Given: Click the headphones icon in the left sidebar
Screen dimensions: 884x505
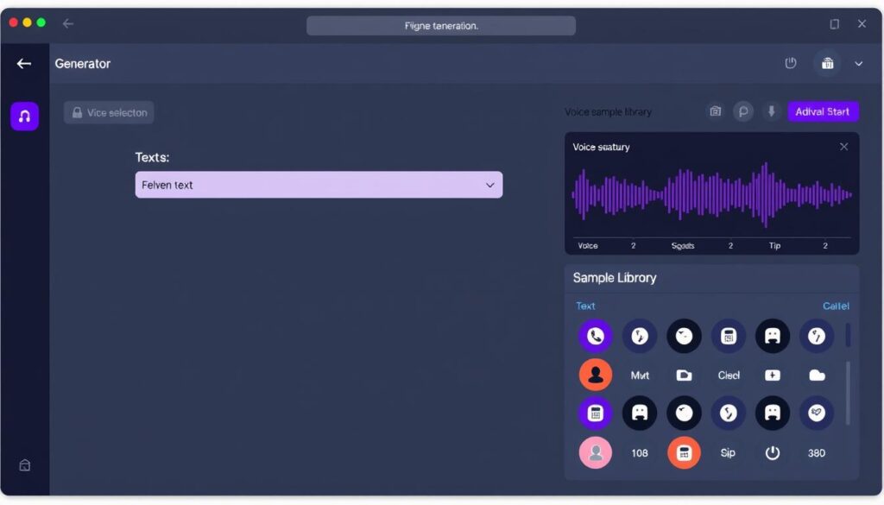Looking at the screenshot, I should [x=24, y=116].
